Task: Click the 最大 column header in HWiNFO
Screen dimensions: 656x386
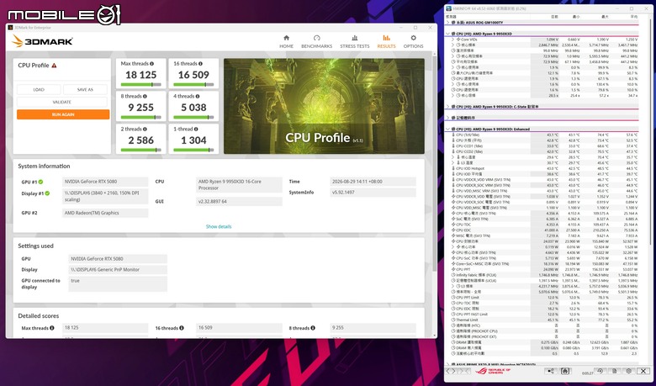Action: point(604,17)
